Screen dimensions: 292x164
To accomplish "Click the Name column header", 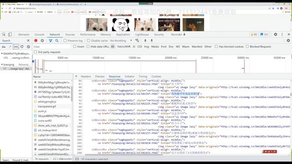I will [53, 77].
